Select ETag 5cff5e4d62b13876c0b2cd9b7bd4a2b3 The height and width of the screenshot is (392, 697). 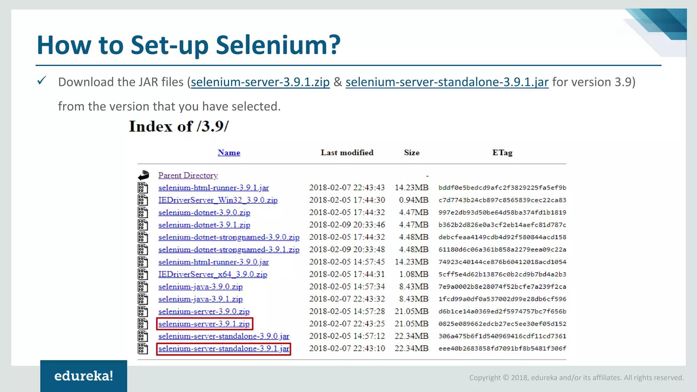(x=502, y=274)
